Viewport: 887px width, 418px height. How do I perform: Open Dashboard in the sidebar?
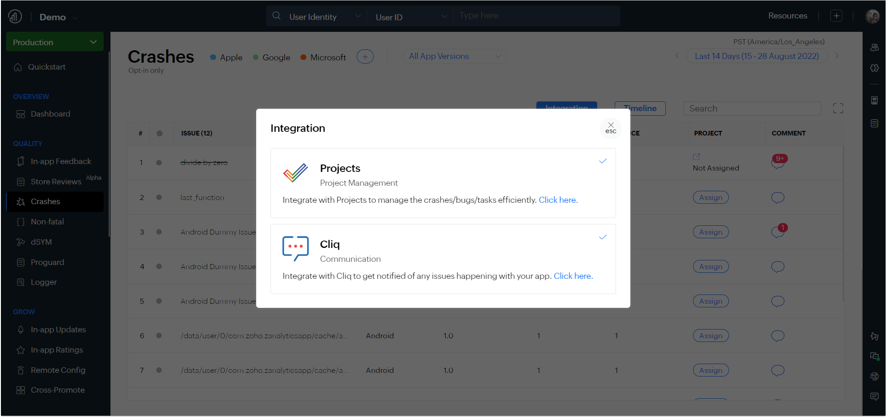pyautogui.click(x=50, y=114)
